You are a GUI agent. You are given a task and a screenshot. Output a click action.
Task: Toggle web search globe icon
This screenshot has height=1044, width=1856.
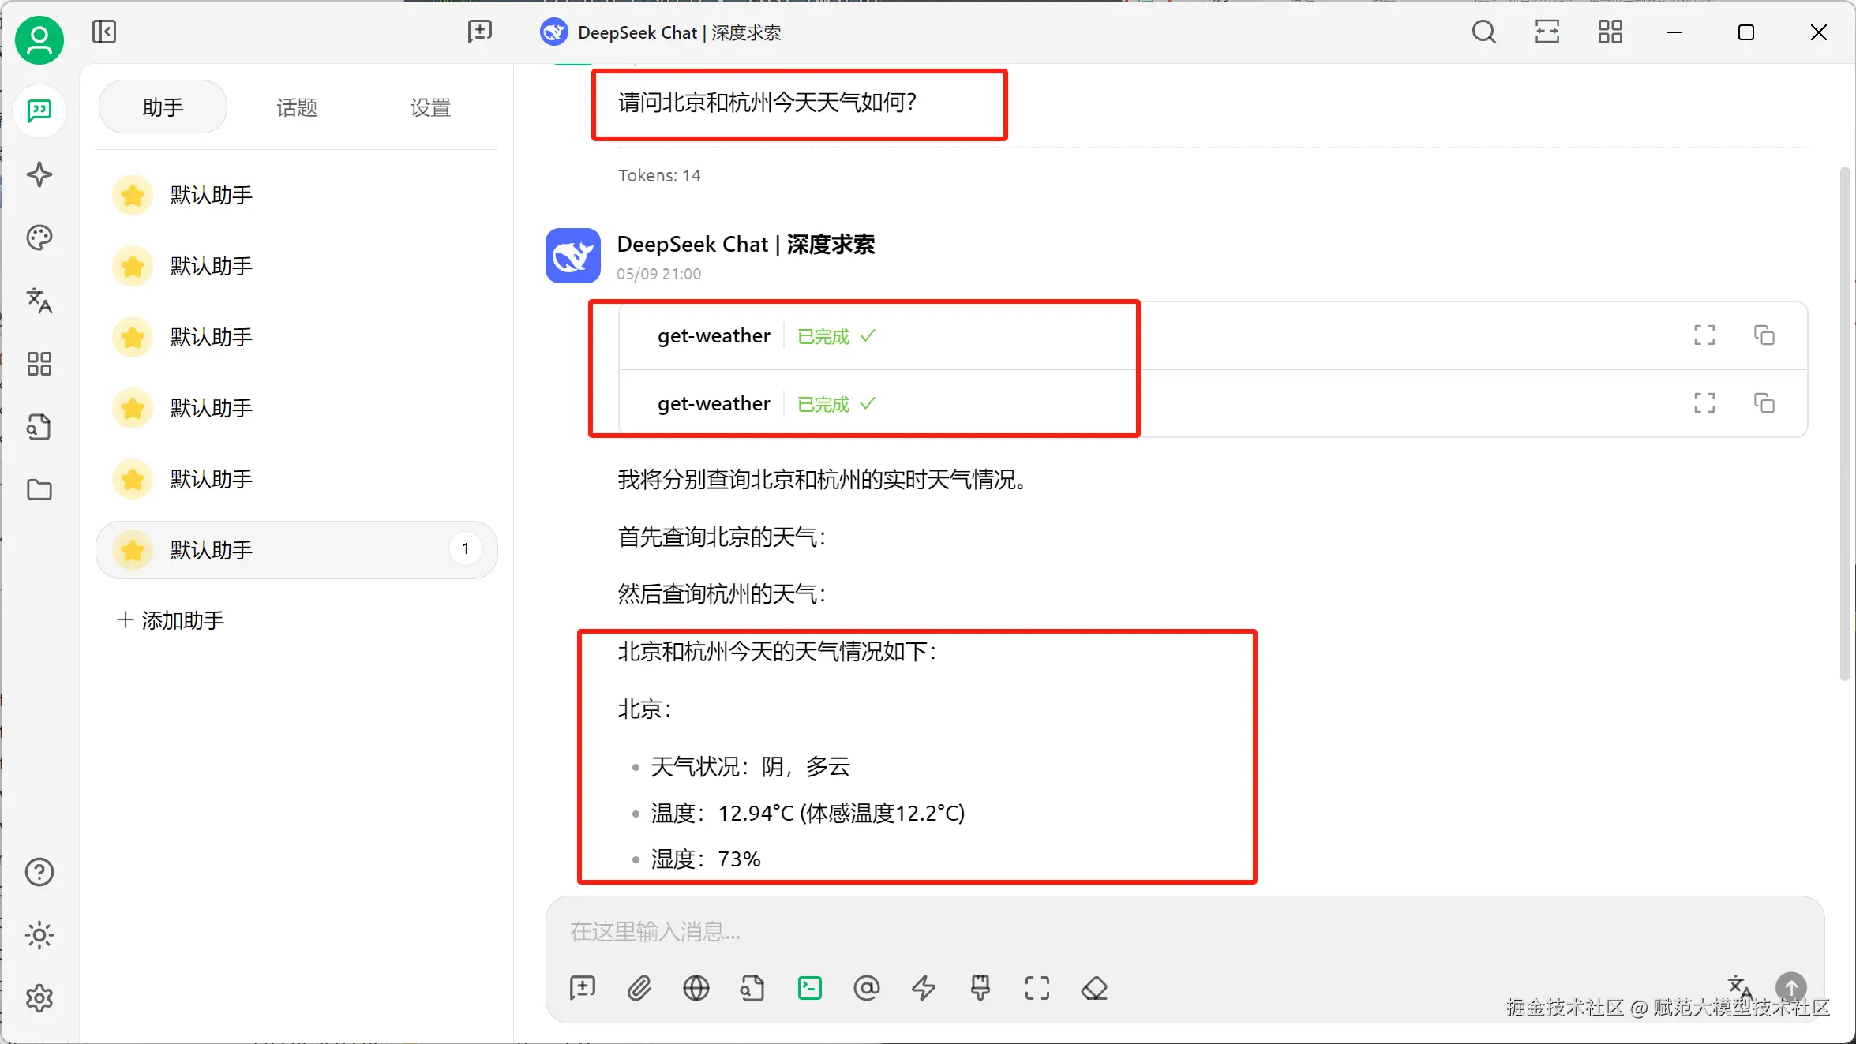pyautogui.click(x=696, y=988)
